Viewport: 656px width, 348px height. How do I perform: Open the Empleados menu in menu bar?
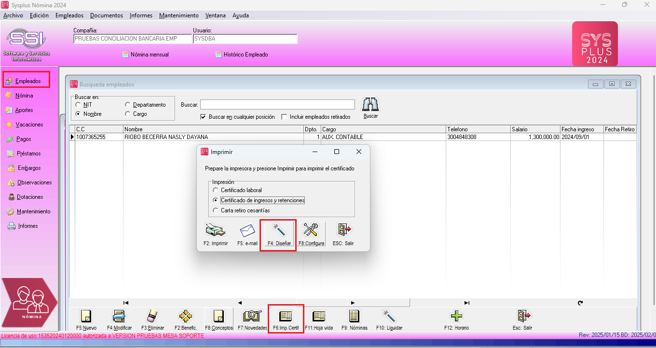click(x=69, y=15)
